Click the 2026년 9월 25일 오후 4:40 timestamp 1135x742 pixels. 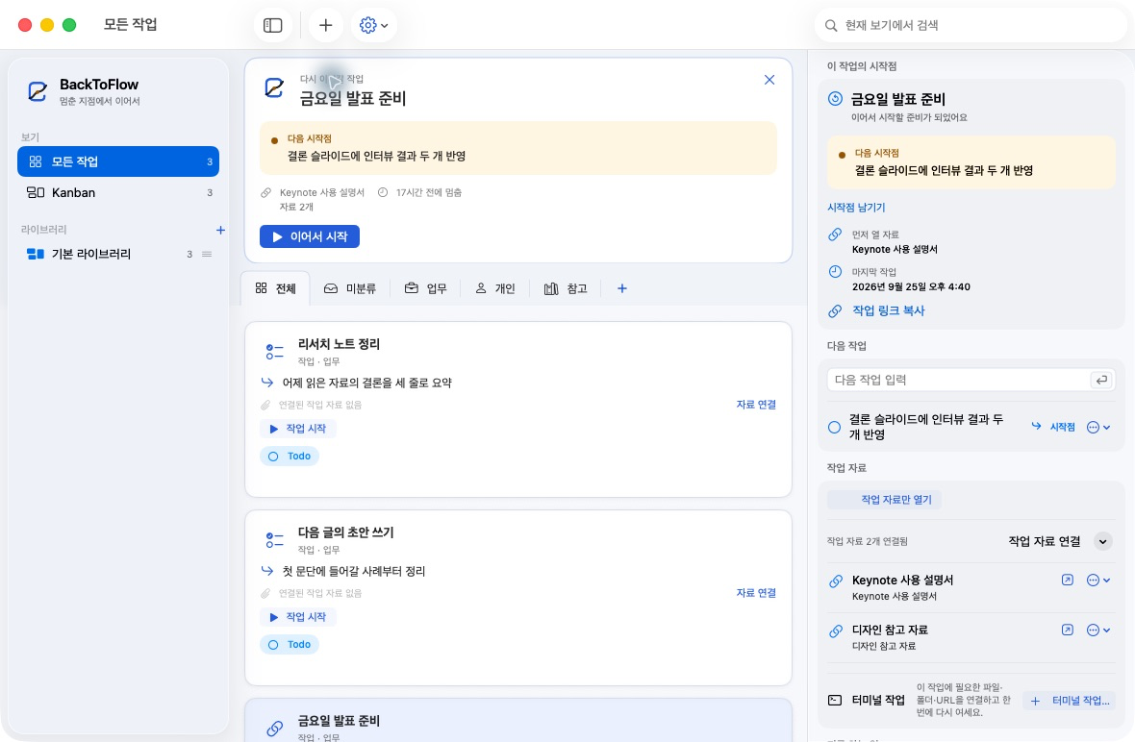point(911,286)
